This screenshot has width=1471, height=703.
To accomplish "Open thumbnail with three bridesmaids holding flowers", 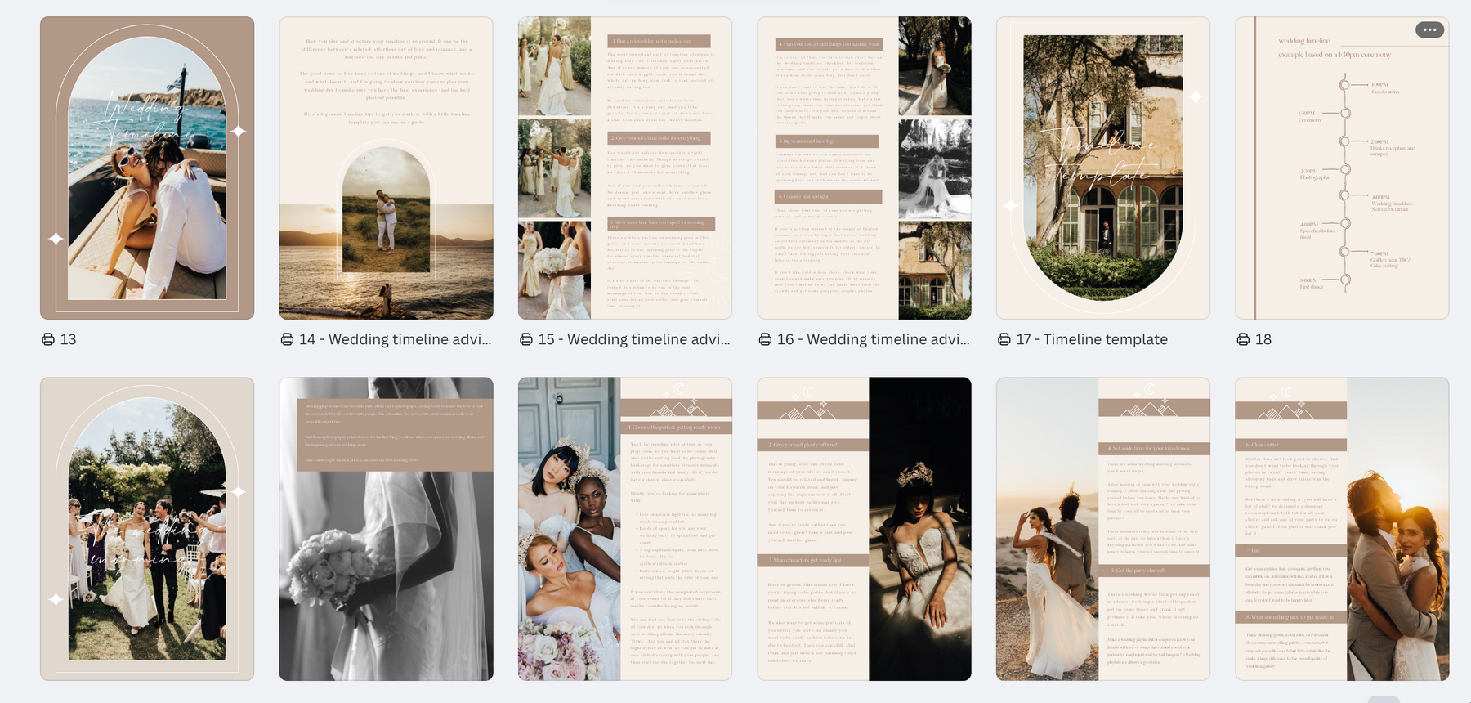I will (625, 529).
